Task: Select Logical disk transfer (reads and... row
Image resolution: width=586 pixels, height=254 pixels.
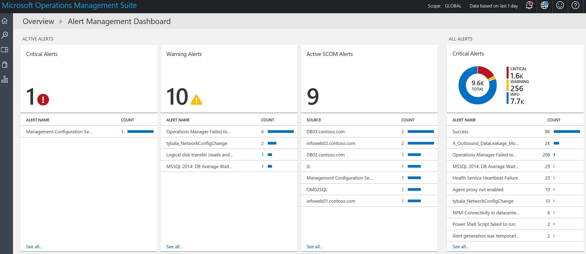Action: click(229, 155)
